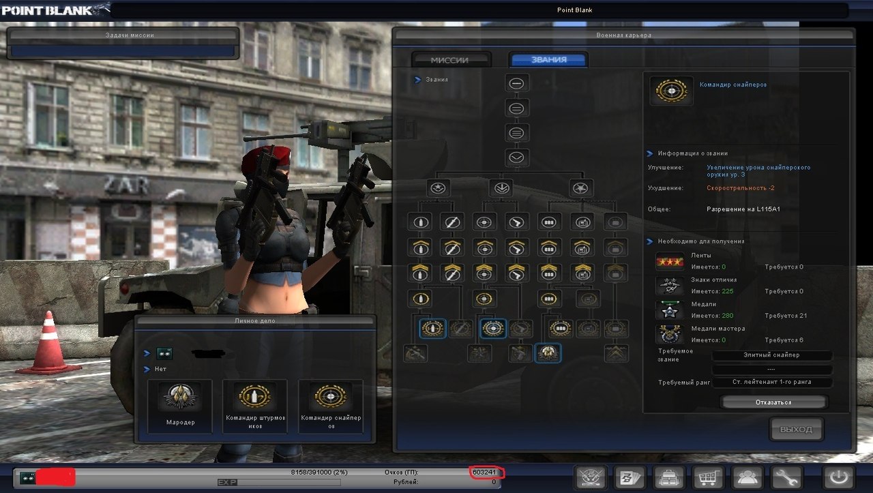This screenshot has height=493, width=873.
Task: Select the double-chevron pistol rank icon
Action: [518, 273]
